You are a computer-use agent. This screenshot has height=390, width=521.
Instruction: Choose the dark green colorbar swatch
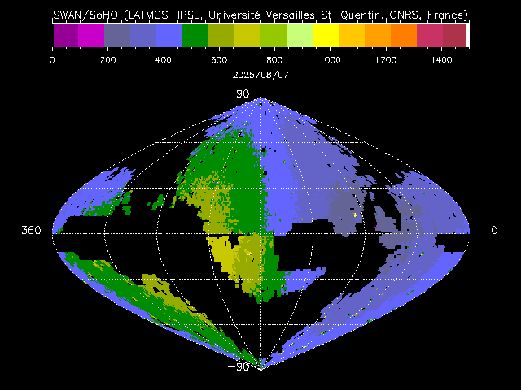[x=195, y=35]
